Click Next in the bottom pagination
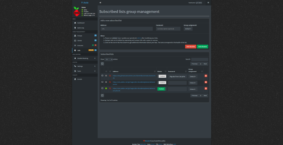The height and width of the screenshot is (145, 283). tap(205, 95)
